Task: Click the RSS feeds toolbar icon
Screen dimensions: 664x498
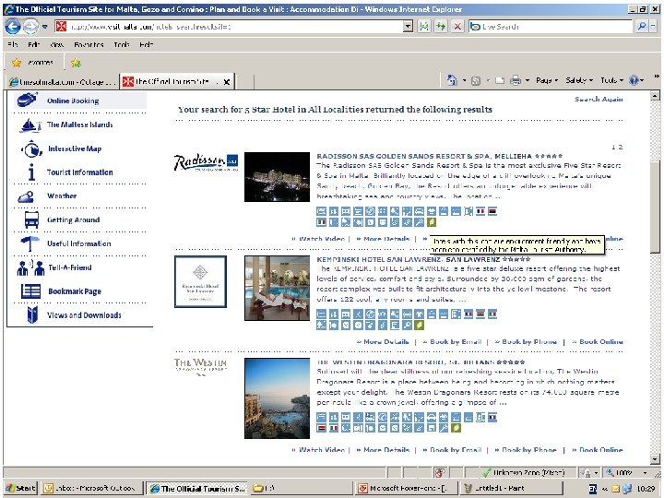Action: 476,80
